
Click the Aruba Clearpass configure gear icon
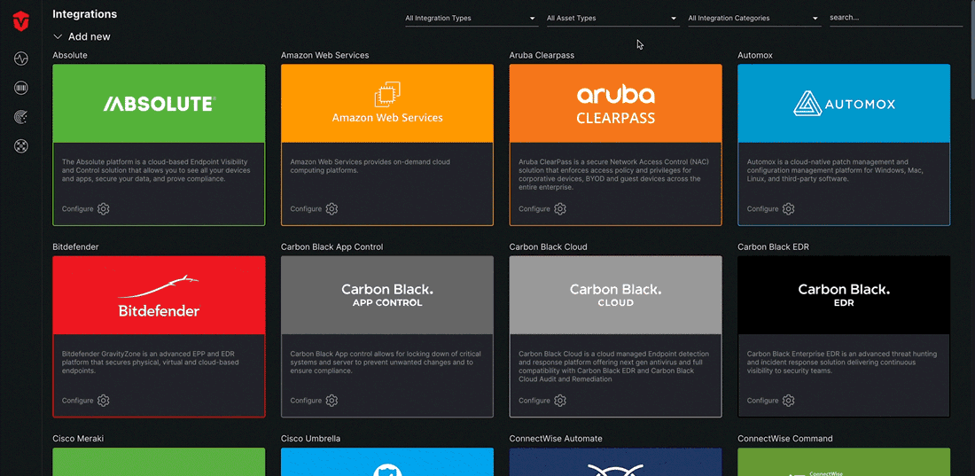pos(559,209)
